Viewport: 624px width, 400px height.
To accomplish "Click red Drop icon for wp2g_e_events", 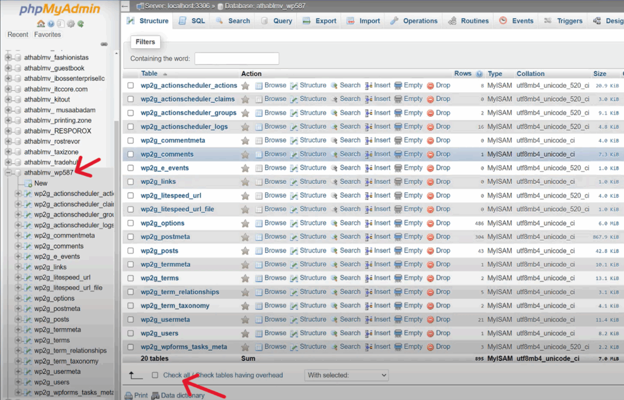I will pos(430,168).
